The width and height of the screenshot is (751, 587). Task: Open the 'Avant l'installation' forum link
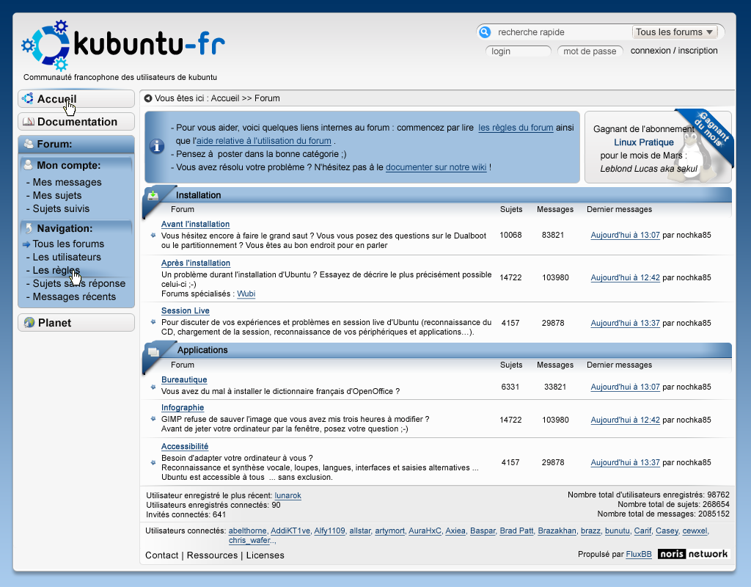coord(195,224)
